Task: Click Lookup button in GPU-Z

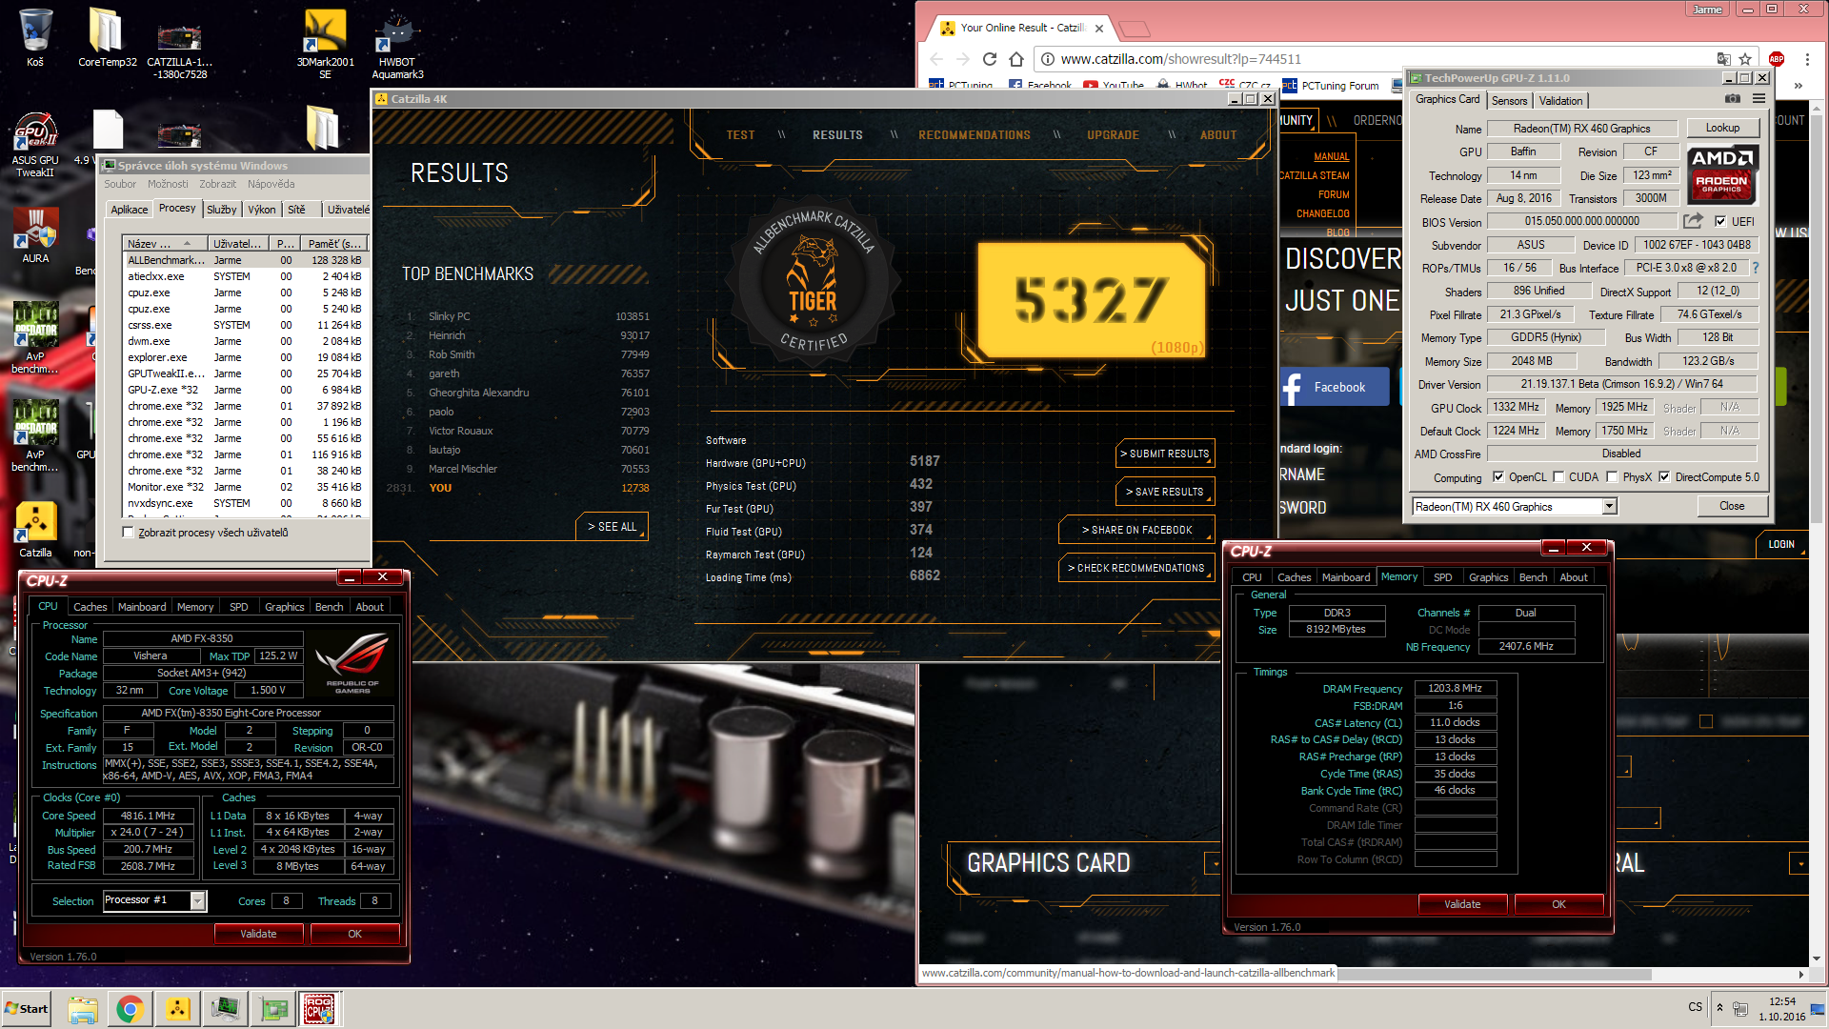Action: click(1722, 128)
